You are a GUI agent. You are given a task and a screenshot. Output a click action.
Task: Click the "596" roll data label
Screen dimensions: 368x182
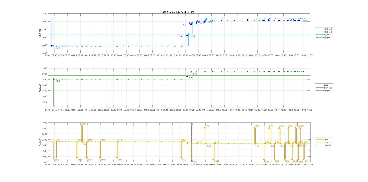(x=84, y=124)
